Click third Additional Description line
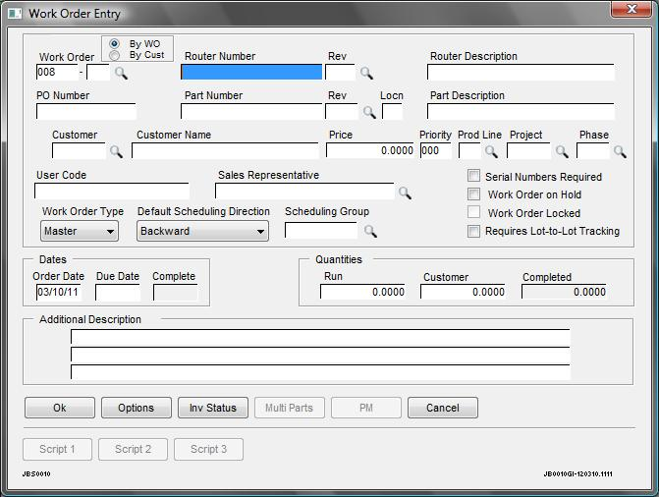This screenshot has height=497, width=659. pos(320,372)
